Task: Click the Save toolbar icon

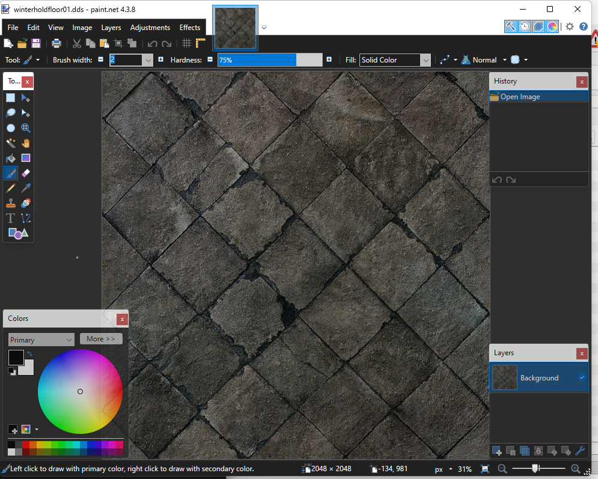Action: click(36, 43)
